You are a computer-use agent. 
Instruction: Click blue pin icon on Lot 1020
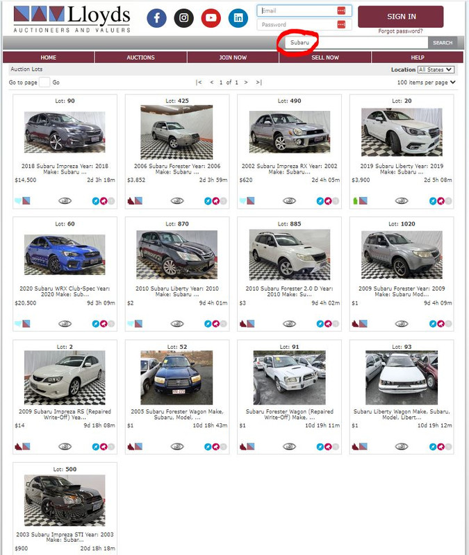pos(433,323)
